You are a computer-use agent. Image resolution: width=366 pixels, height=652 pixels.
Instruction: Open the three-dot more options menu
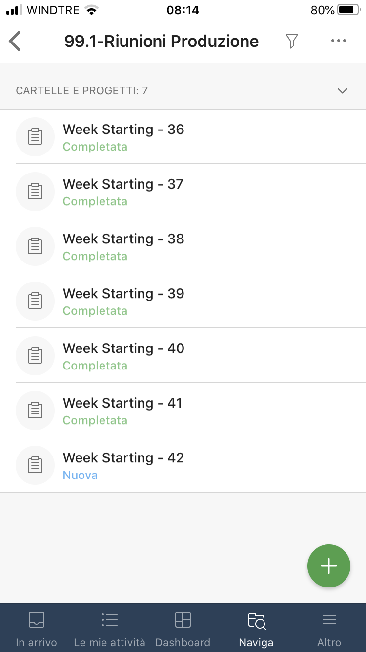[x=338, y=41]
